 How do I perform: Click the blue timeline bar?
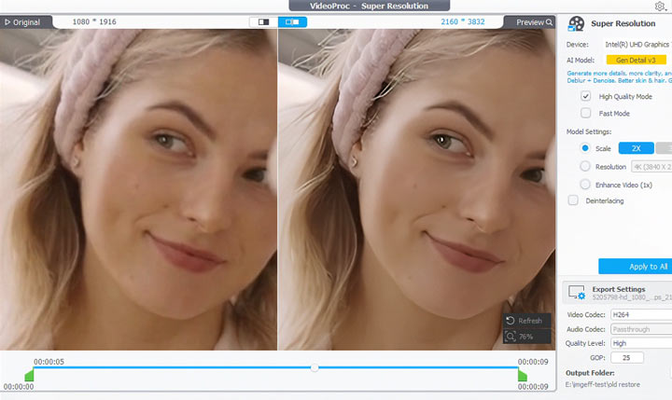276,367
